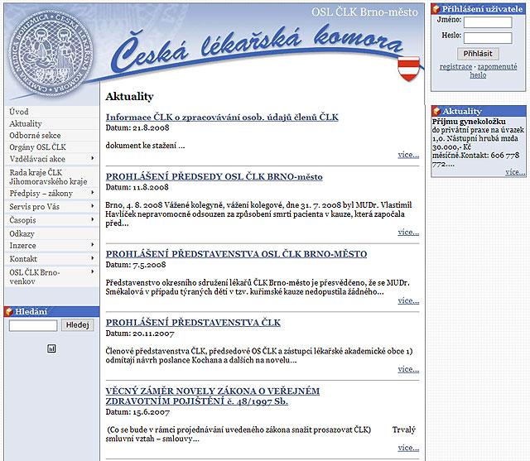The height and width of the screenshot is (461, 530).
Task: Expand the Vzdělávací akce submenu arrow
Action: point(93,158)
